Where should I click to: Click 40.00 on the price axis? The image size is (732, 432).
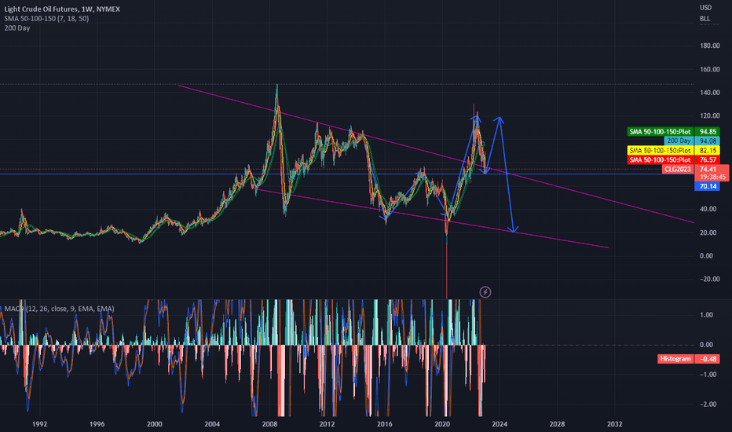[708, 209]
